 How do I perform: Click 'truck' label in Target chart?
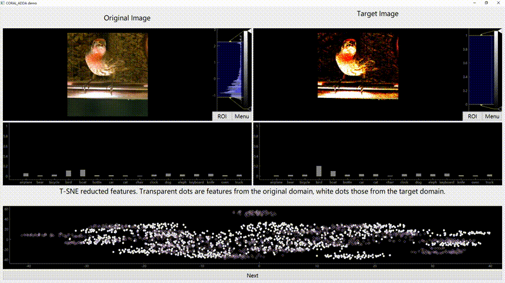489,182
